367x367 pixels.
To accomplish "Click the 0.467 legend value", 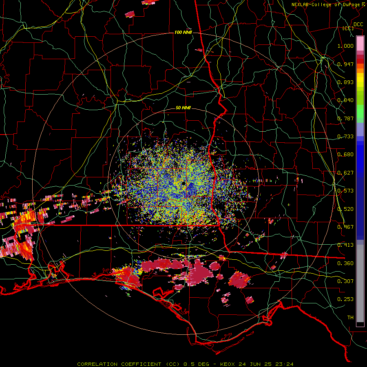I will (x=345, y=227).
